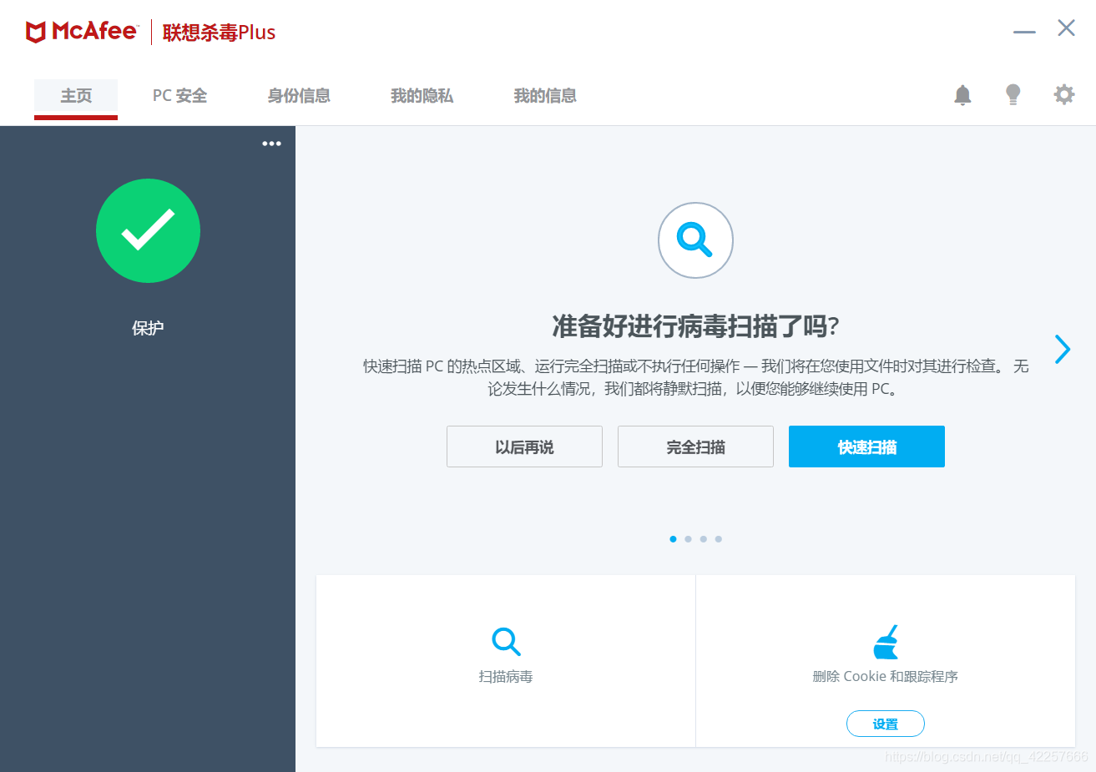Select the 扫描病毒 magnifier icon
This screenshot has width=1096, height=772.
point(506,642)
